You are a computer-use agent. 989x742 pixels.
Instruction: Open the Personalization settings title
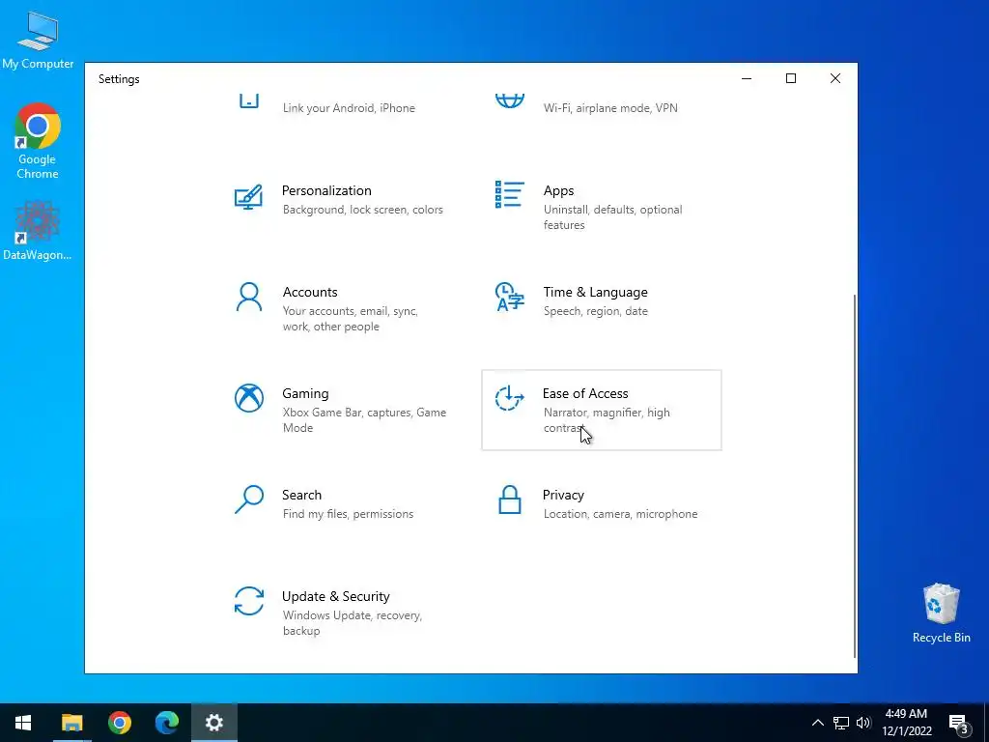[326, 190]
